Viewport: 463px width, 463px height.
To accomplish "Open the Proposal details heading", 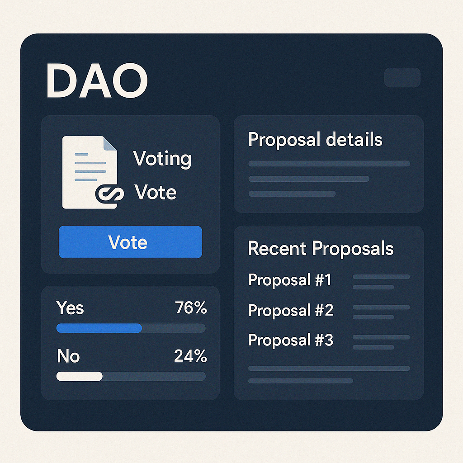I will click(315, 140).
